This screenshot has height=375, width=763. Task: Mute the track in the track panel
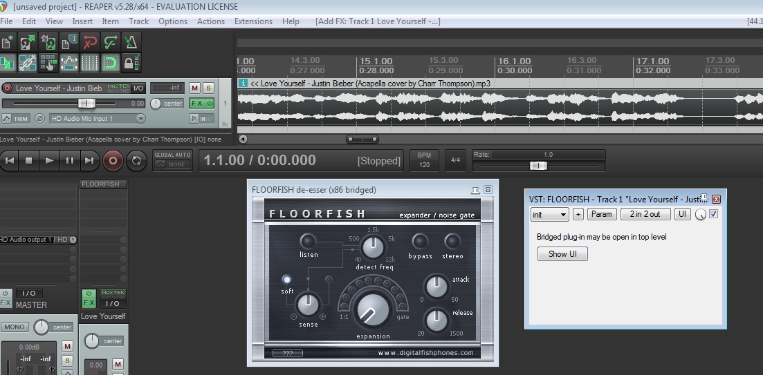pos(194,88)
